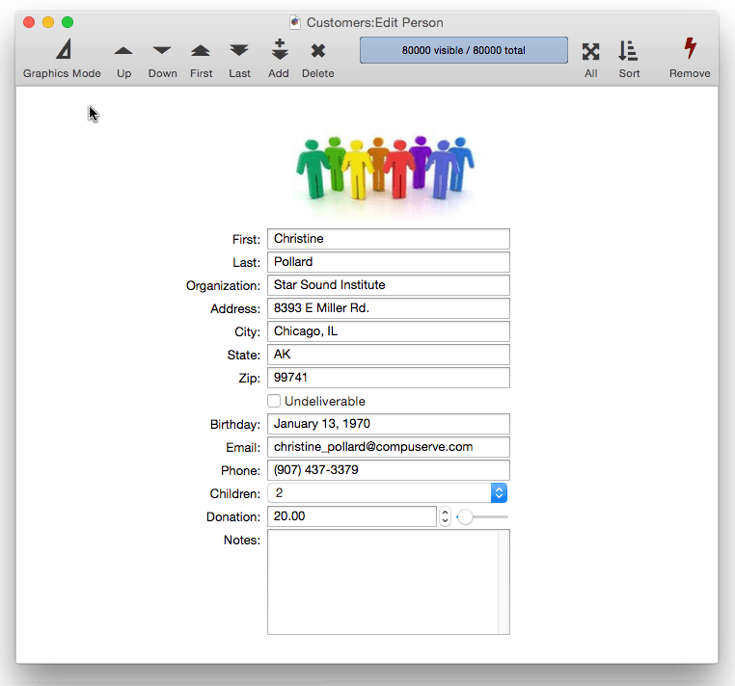Click the First name field
The image size is (735, 686).
click(x=389, y=239)
